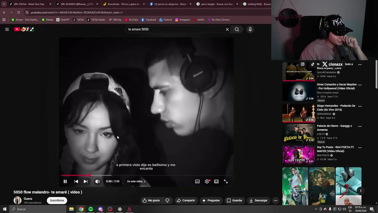
Task: Open the YouTube hamburger guide menu
Action: [x=7, y=29]
